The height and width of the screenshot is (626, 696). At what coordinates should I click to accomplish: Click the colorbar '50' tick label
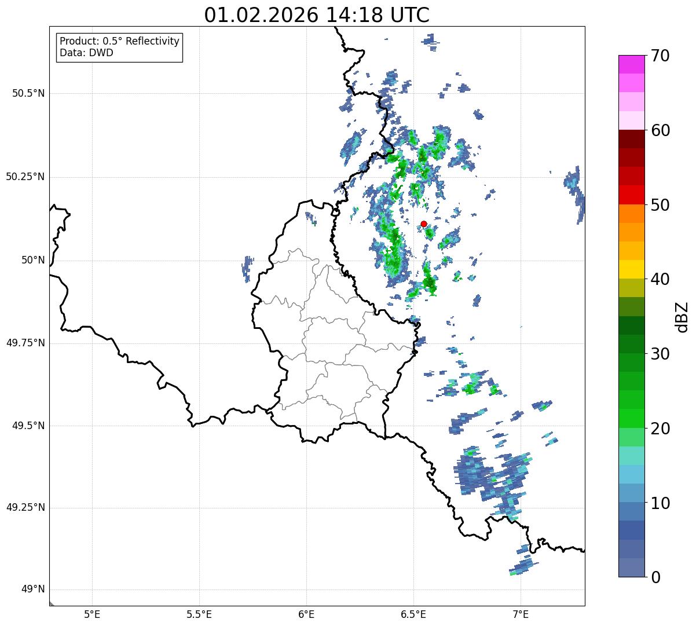coord(660,205)
